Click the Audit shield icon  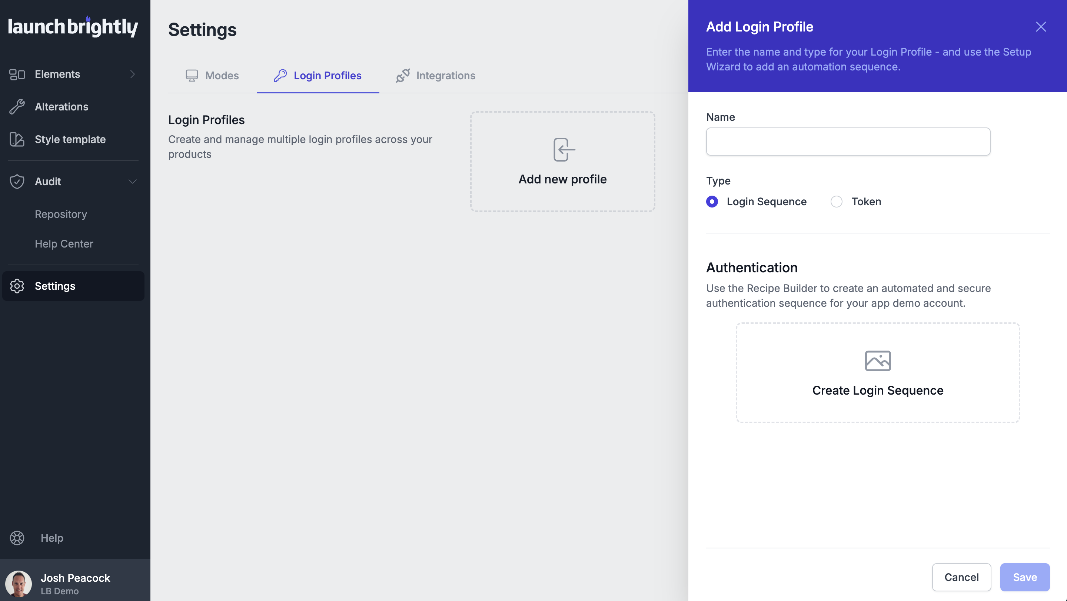[x=17, y=182]
